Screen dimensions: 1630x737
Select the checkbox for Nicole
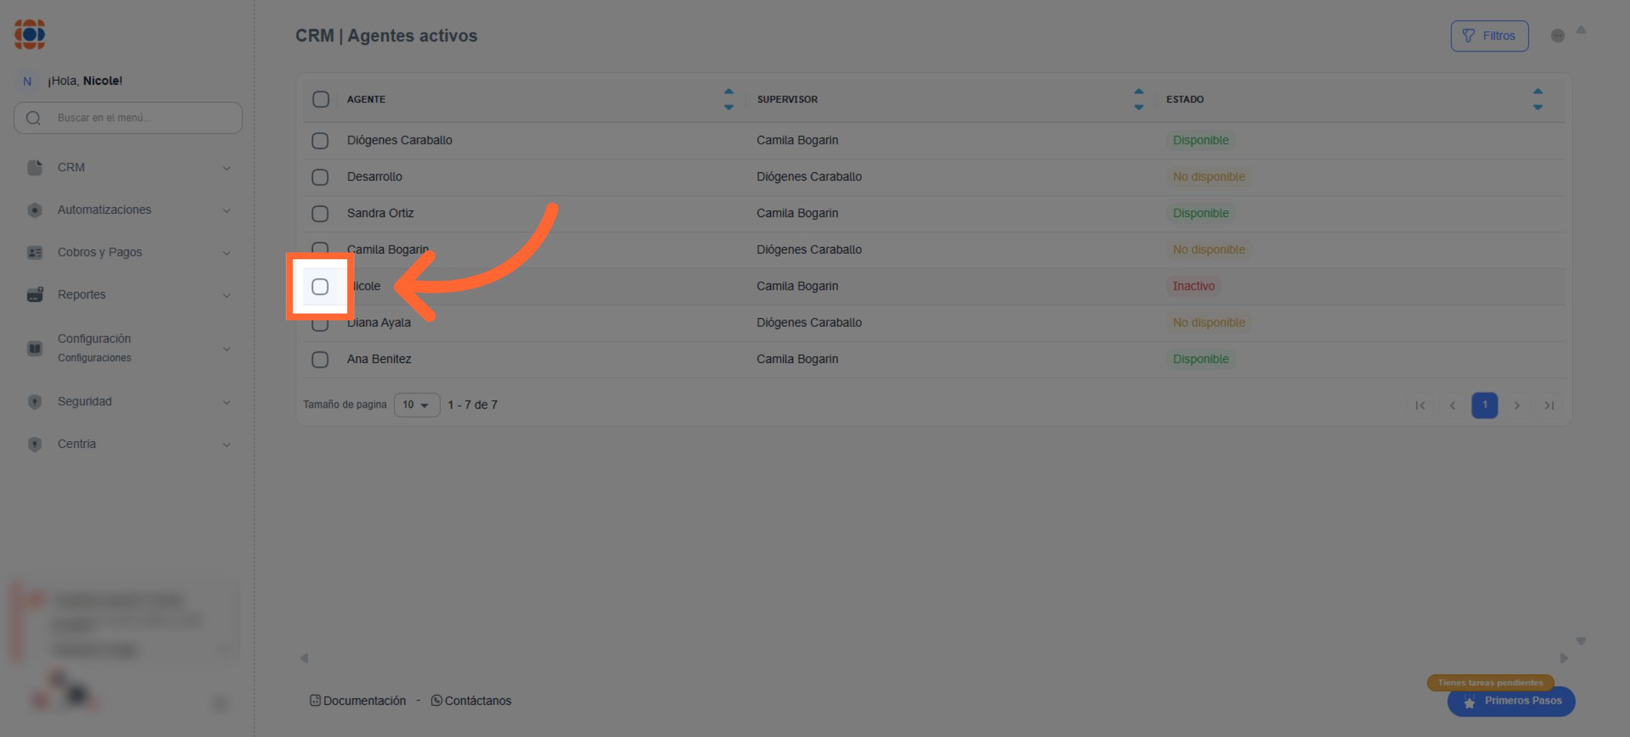click(x=320, y=286)
